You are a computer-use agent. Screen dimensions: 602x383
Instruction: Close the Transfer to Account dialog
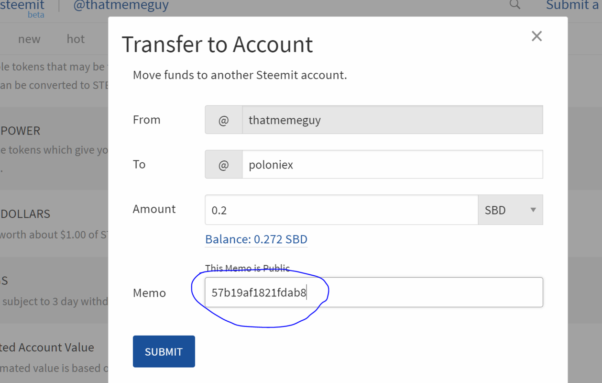pyautogui.click(x=536, y=36)
